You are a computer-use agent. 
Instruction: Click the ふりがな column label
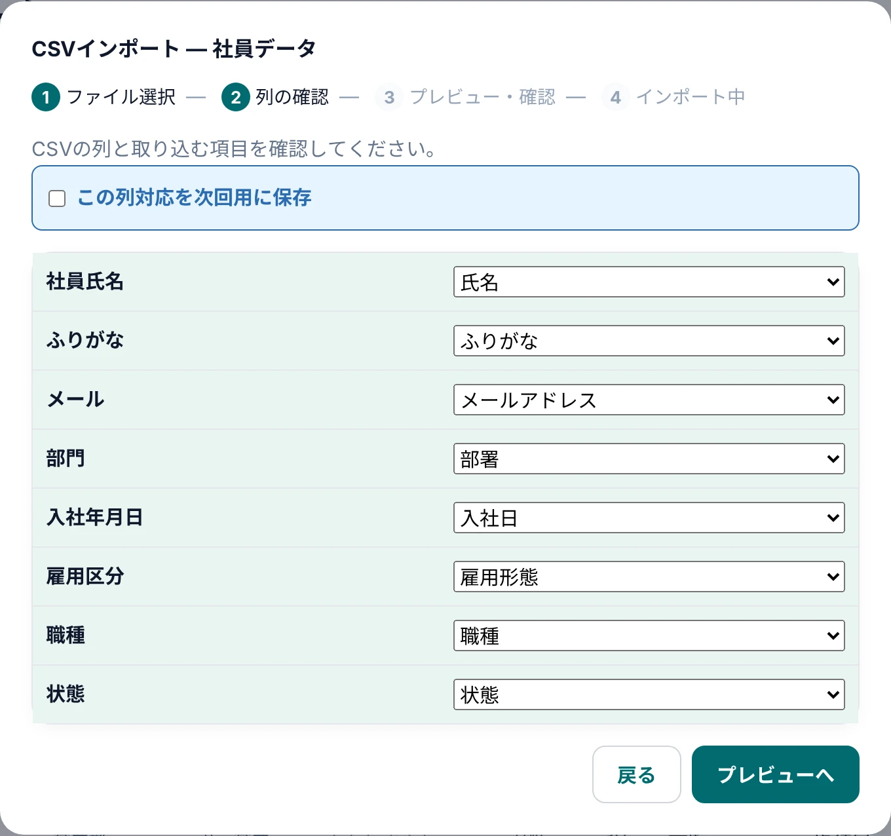tap(85, 341)
